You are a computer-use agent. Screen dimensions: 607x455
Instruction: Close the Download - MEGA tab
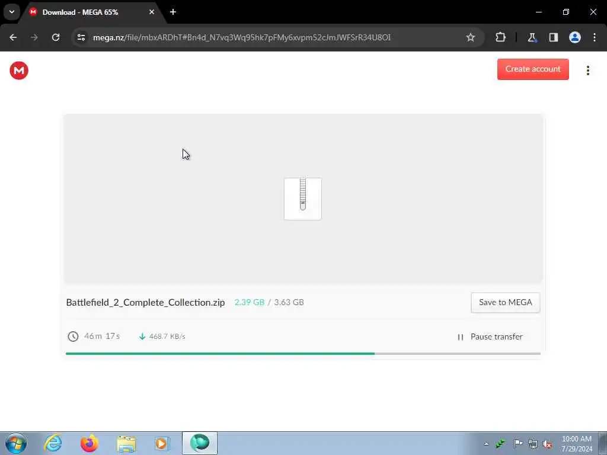(152, 12)
